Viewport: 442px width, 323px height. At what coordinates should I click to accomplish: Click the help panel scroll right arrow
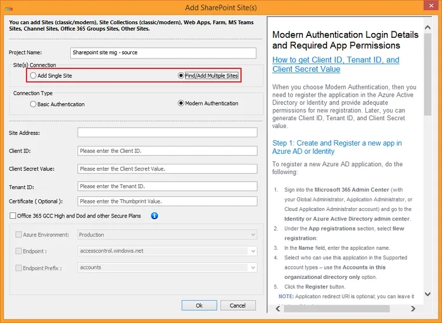(418, 308)
